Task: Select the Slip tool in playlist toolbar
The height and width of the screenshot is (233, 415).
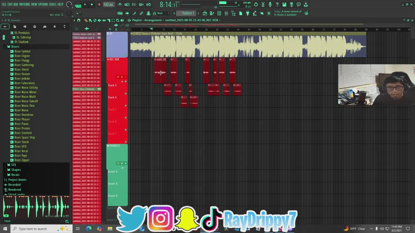Action: 104,20
